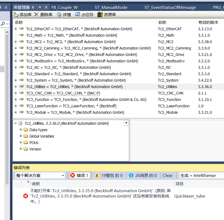Click the search magnifier icon in left panel
Screen dimensions: 224x220
click(3, 24)
